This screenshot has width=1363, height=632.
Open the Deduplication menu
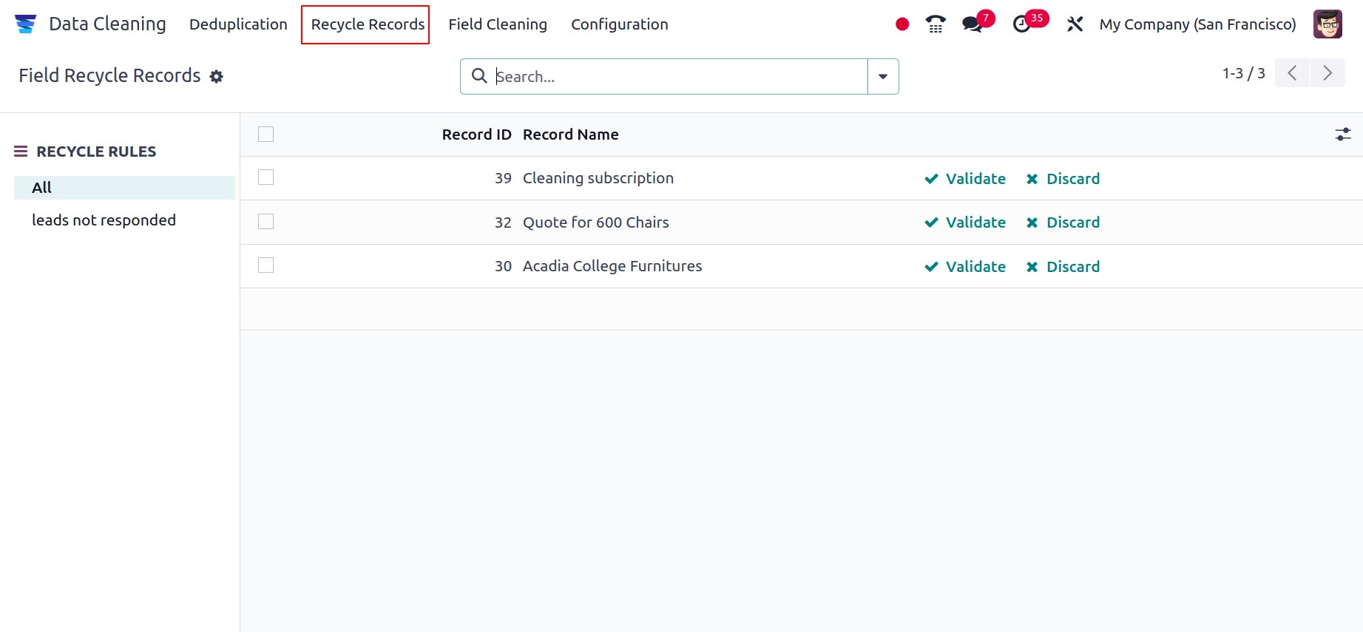click(x=238, y=24)
